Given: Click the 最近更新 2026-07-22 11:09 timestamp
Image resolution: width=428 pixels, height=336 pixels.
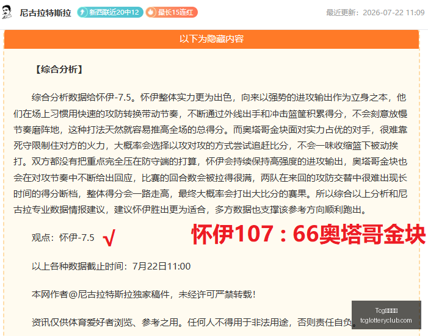Looking at the screenshot, I should click(x=375, y=13).
